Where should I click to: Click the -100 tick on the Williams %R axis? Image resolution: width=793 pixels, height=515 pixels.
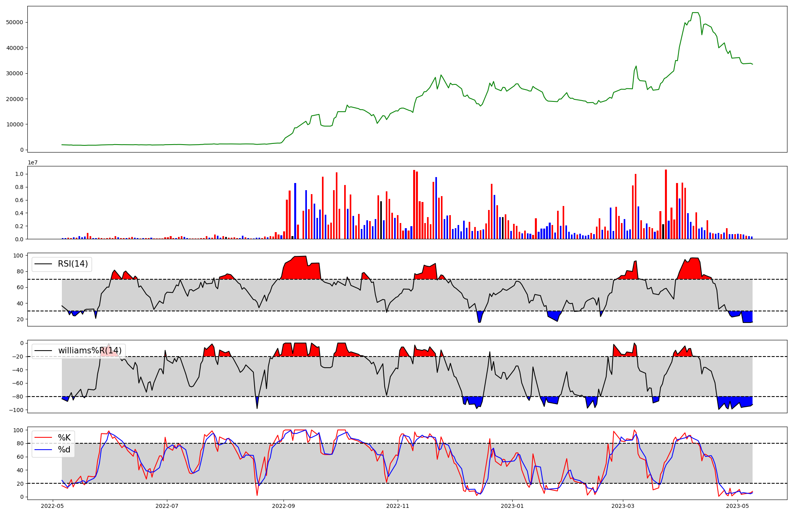[16, 410]
